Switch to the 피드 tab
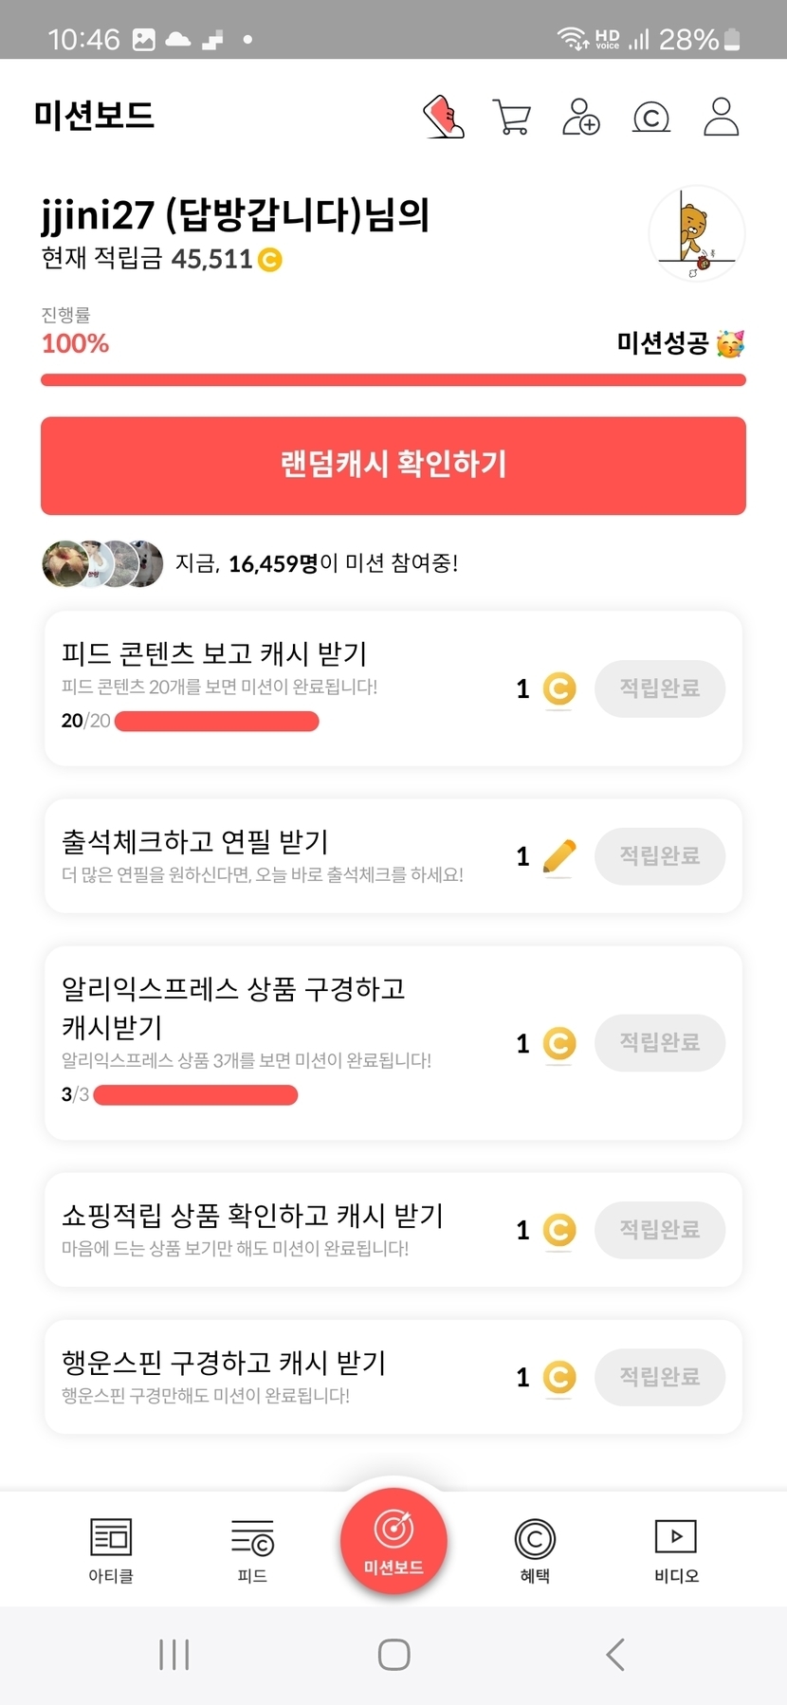This screenshot has width=787, height=1705. (252, 1549)
